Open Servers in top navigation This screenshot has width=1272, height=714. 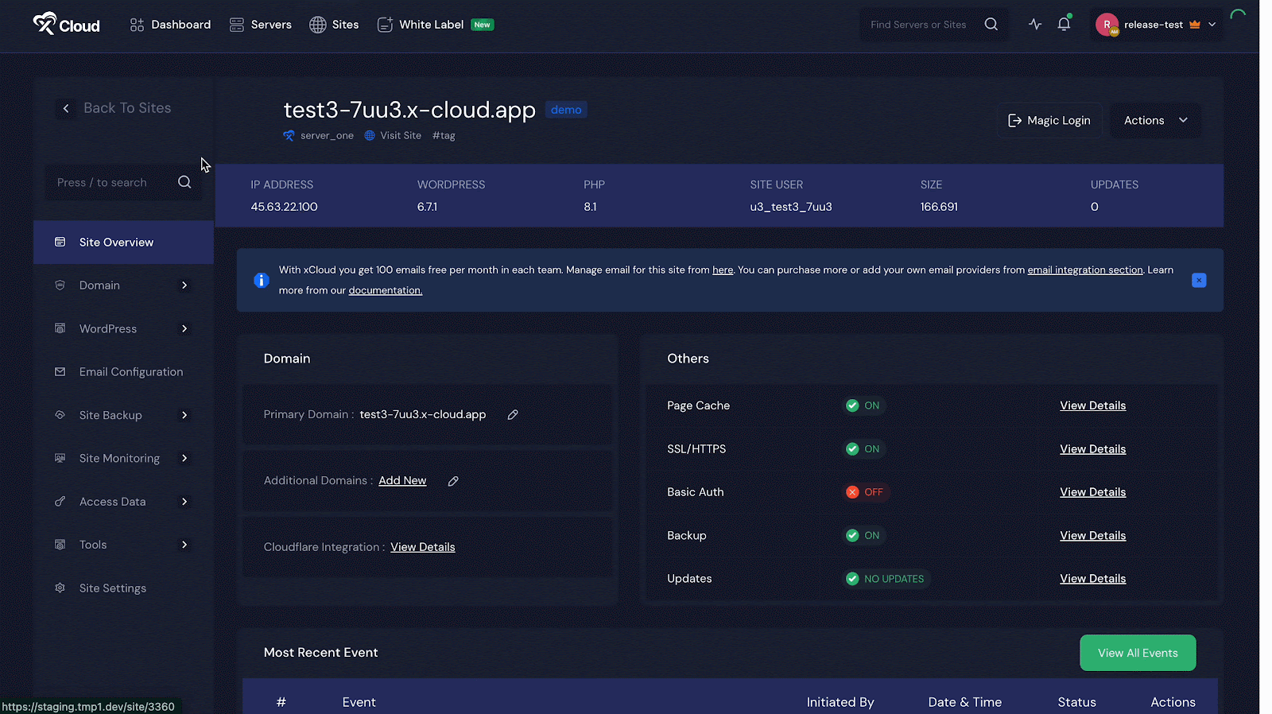tap(261, 25)
